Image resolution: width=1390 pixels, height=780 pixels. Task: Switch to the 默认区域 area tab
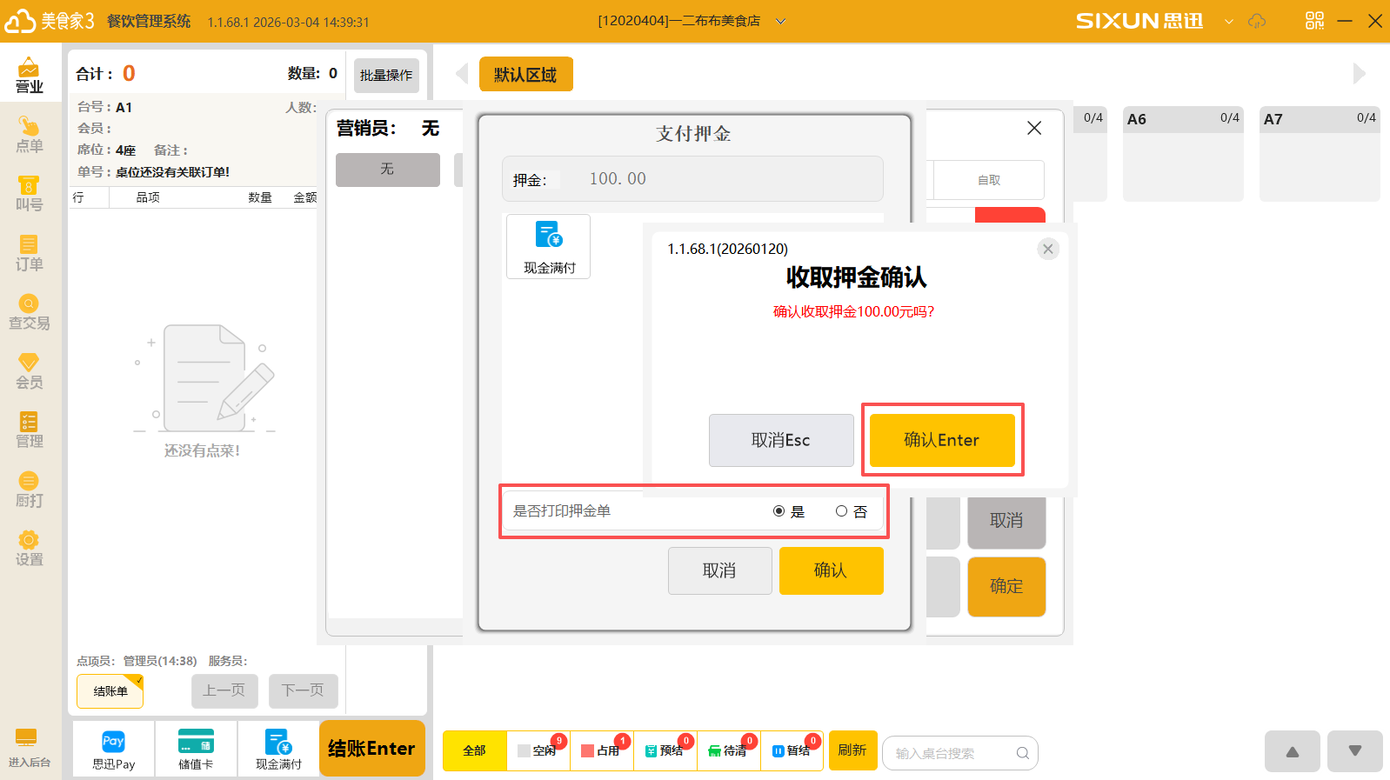click(x=525, y=75)
